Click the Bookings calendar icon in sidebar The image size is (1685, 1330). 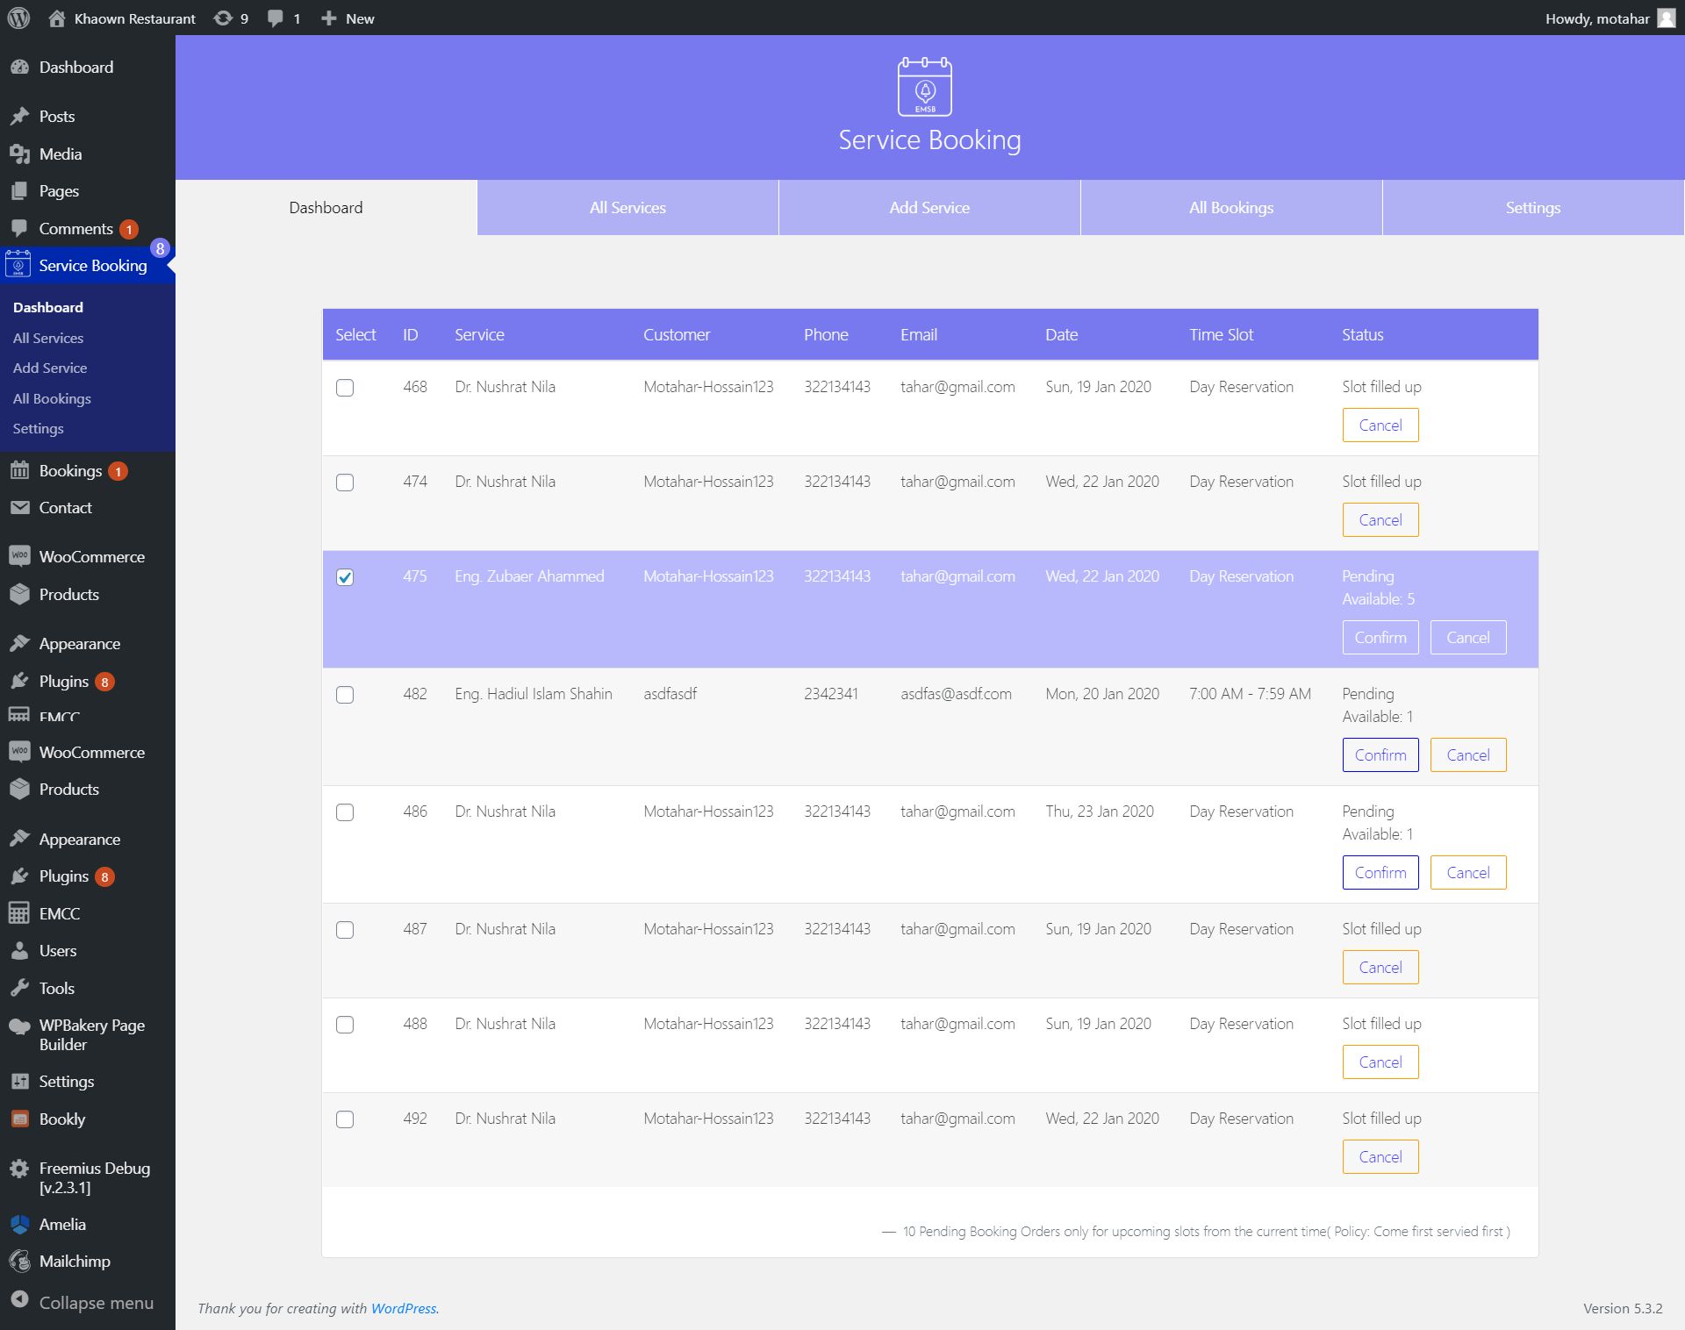coord(19,470)
